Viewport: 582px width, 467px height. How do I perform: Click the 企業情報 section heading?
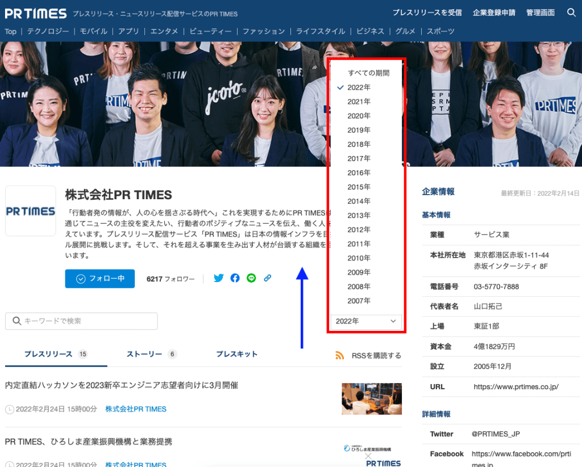[438, 192]
